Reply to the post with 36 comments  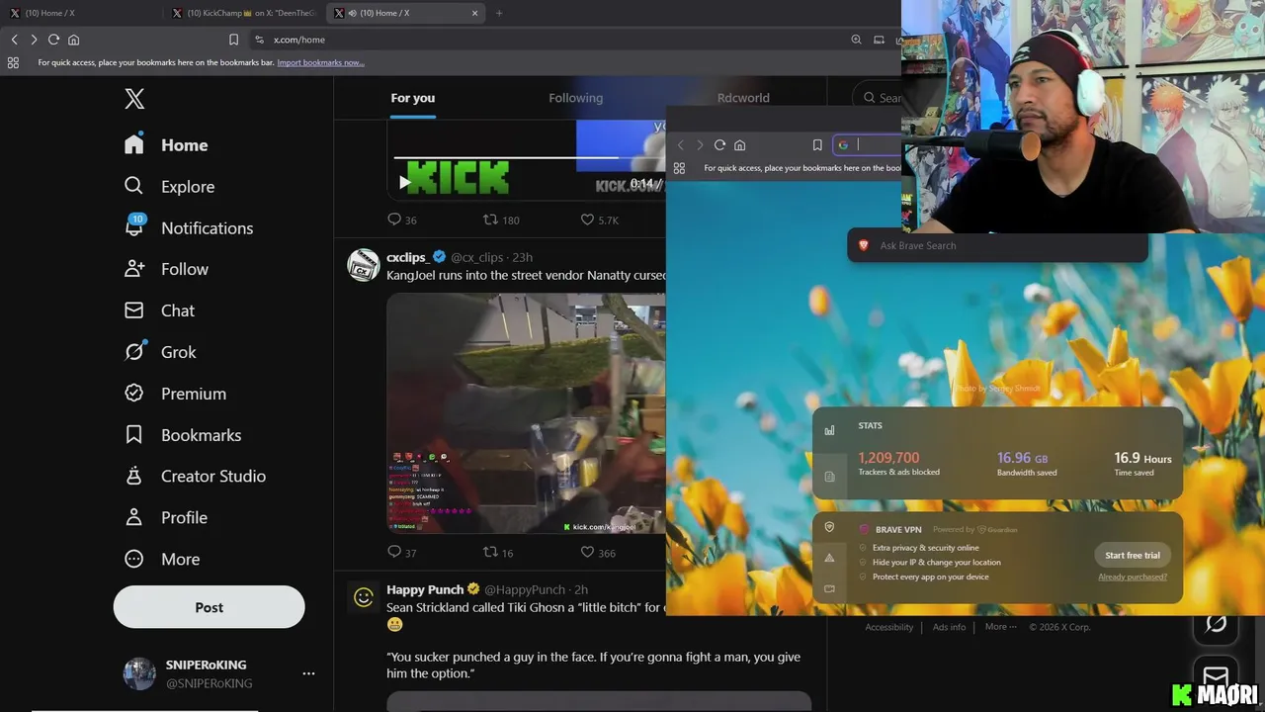point(402,220)
